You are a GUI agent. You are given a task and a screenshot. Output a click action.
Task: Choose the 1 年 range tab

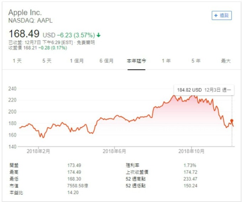(x=166, y=61)
